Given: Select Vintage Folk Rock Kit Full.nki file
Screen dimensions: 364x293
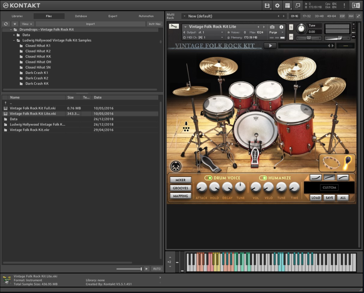Looking at the screenshot, I should click(33, 108).
